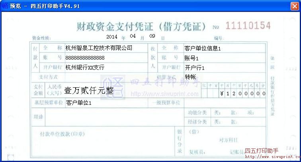Screen dimensions: 301x162
Task: Click 付款单位拨款(印章) text
Action: (x=62, y=134)
